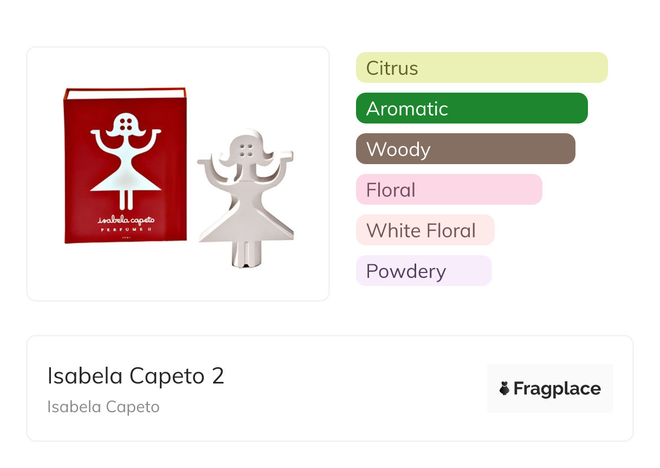Image resolution: width=660 pixels, height=468 pixels.
Task: Click the cursive isabela capeto box signature
Action: pyautogui.click(x=125, y=220)
